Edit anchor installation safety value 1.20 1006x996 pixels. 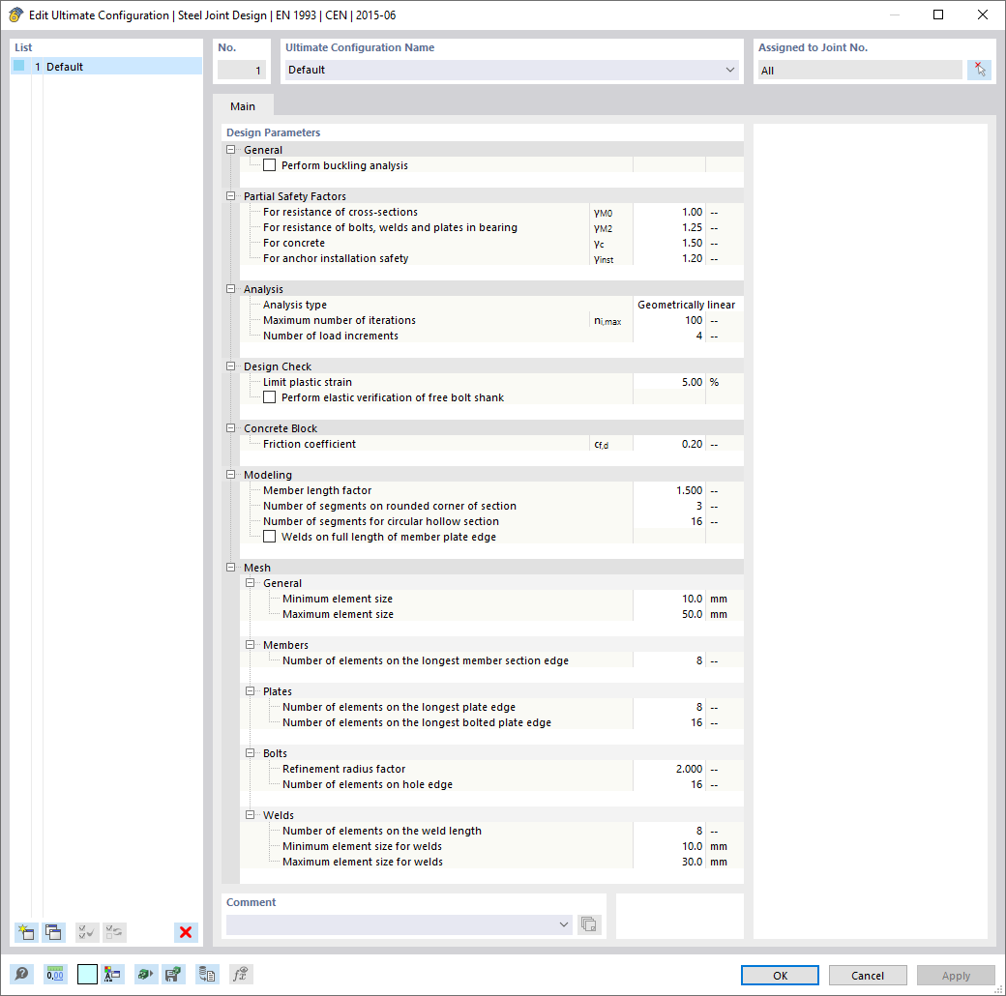pos(668,258)
